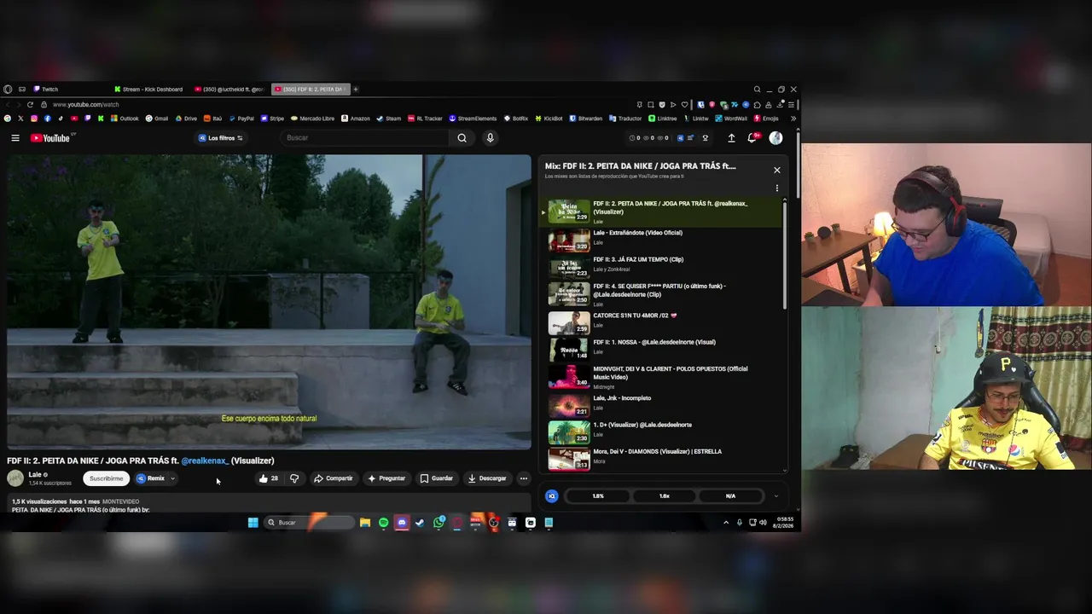Close the Mix playlist panel
1092x614 pixels.
pos(776,170)
